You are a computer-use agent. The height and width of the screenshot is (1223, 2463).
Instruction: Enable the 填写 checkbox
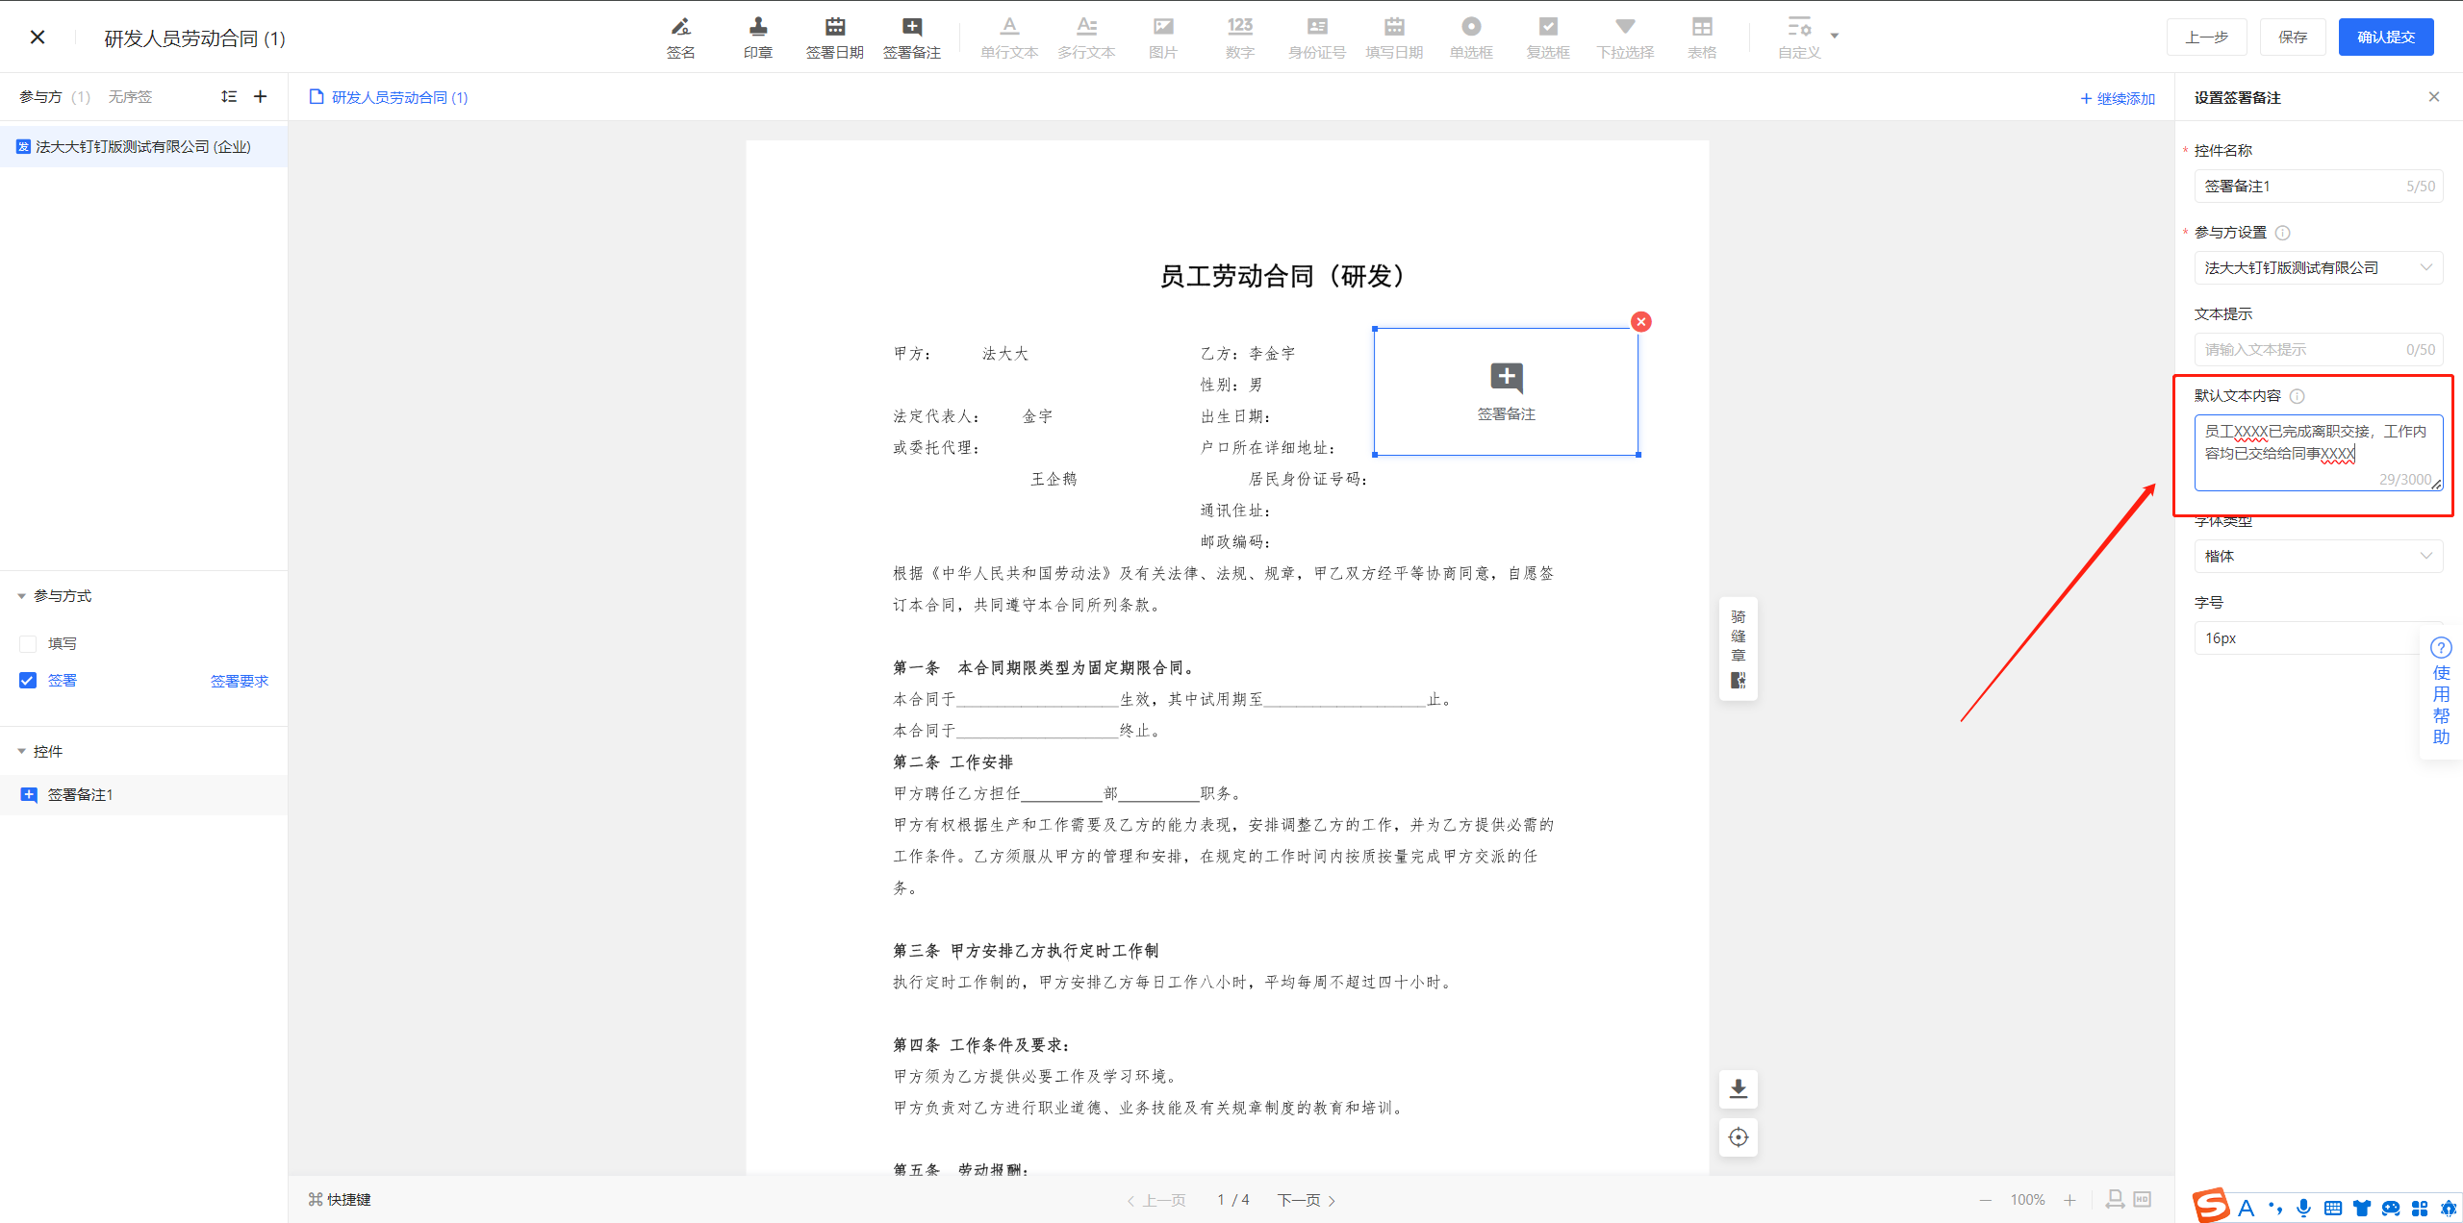coord(28,643)
